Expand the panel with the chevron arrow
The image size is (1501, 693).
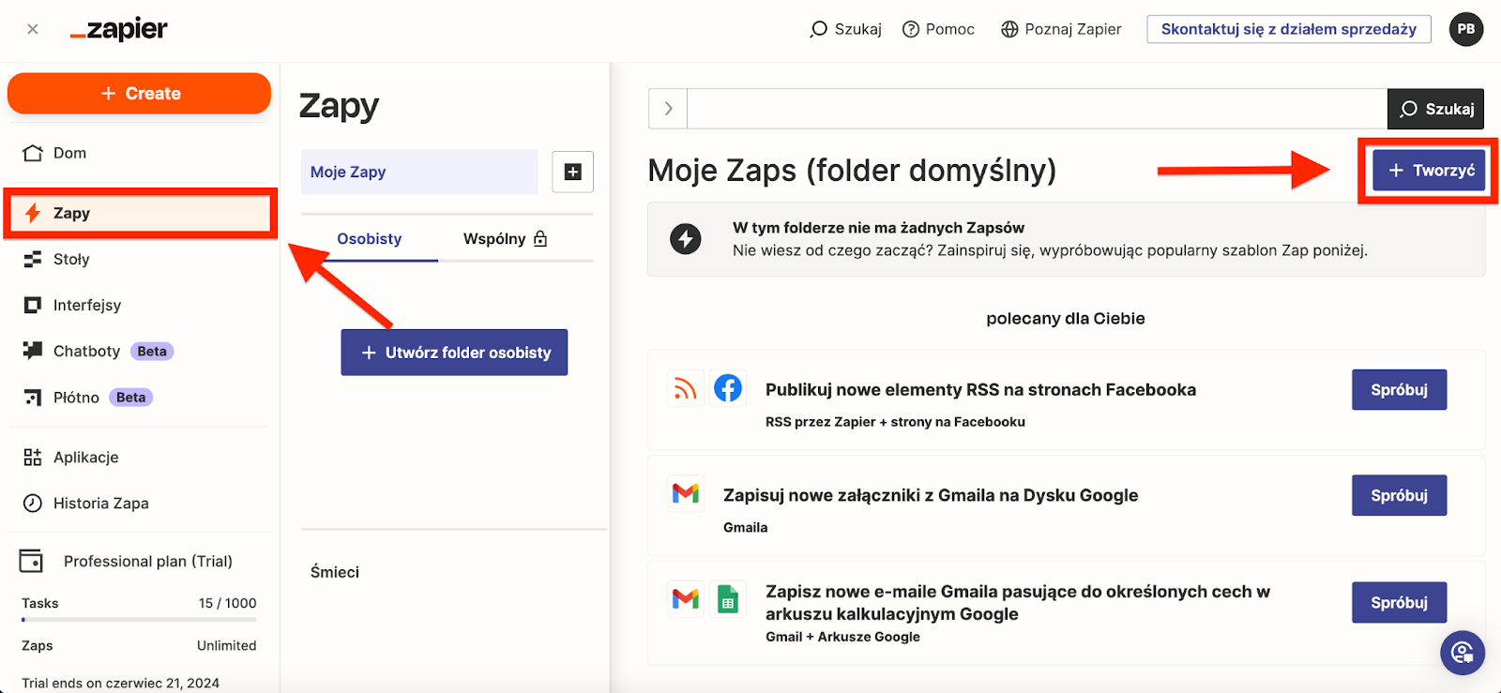pos(668,109)
